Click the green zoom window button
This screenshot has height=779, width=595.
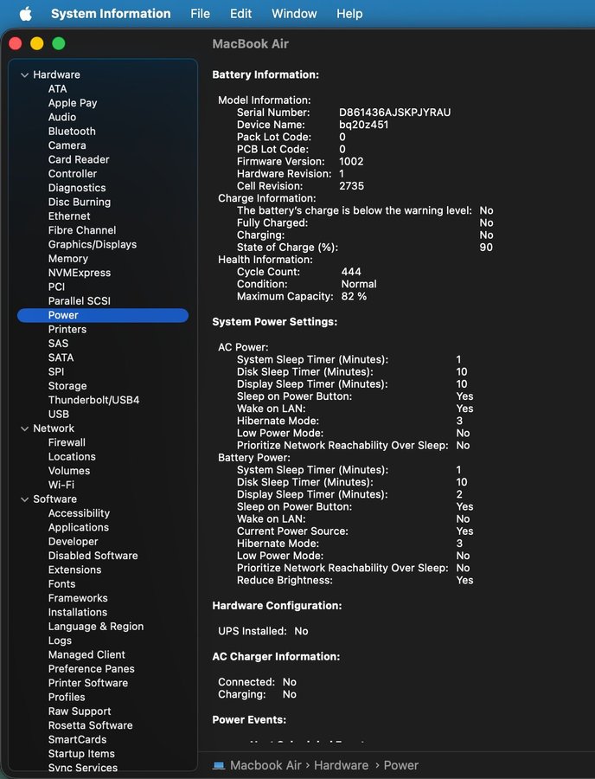[x=59, y=43]
